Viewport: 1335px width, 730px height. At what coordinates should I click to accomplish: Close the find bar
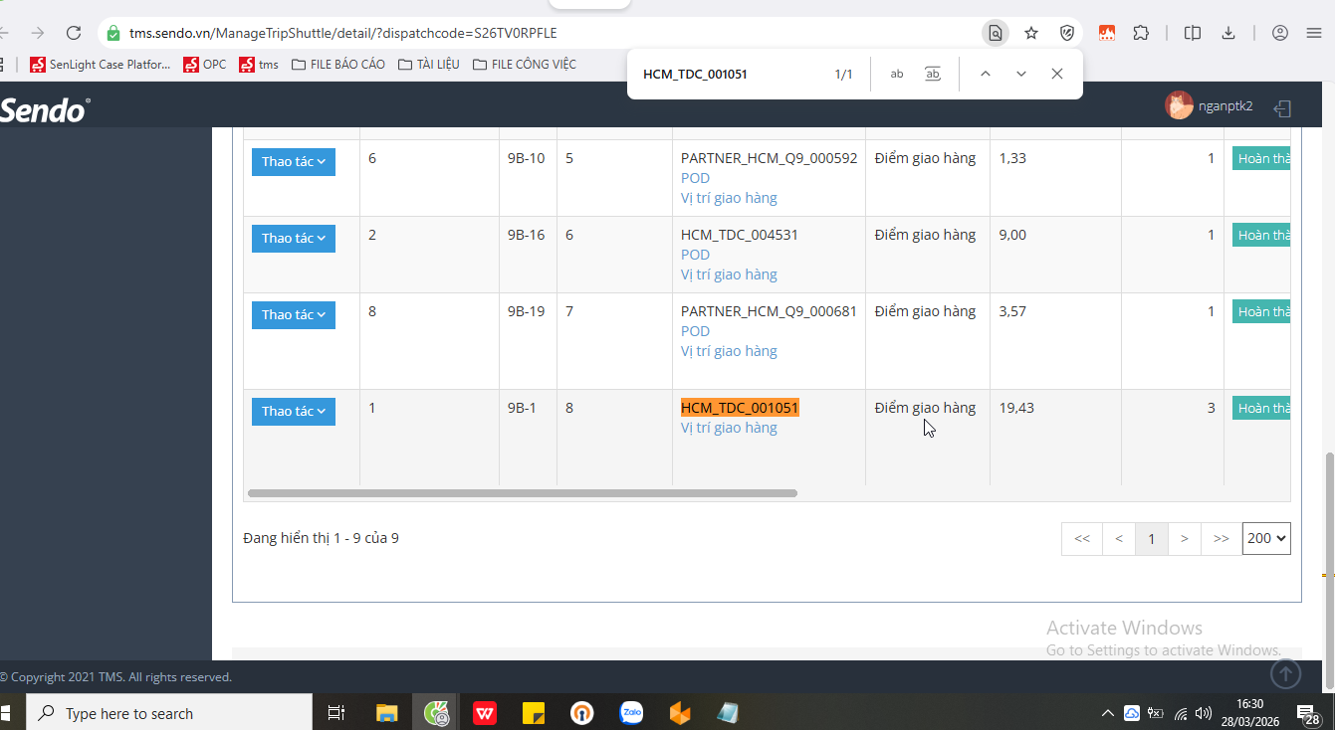(1057, 74)
